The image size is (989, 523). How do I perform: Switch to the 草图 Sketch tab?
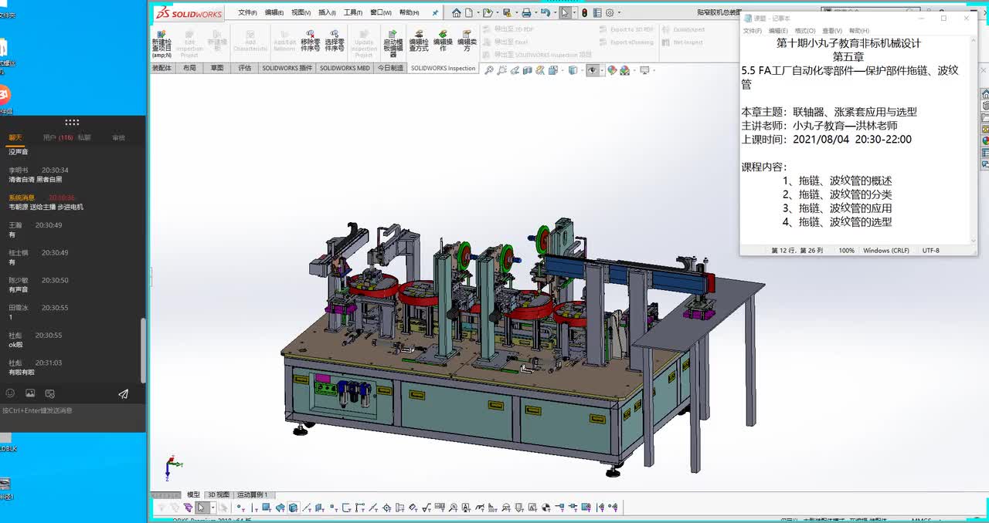[x=217, y=68]
